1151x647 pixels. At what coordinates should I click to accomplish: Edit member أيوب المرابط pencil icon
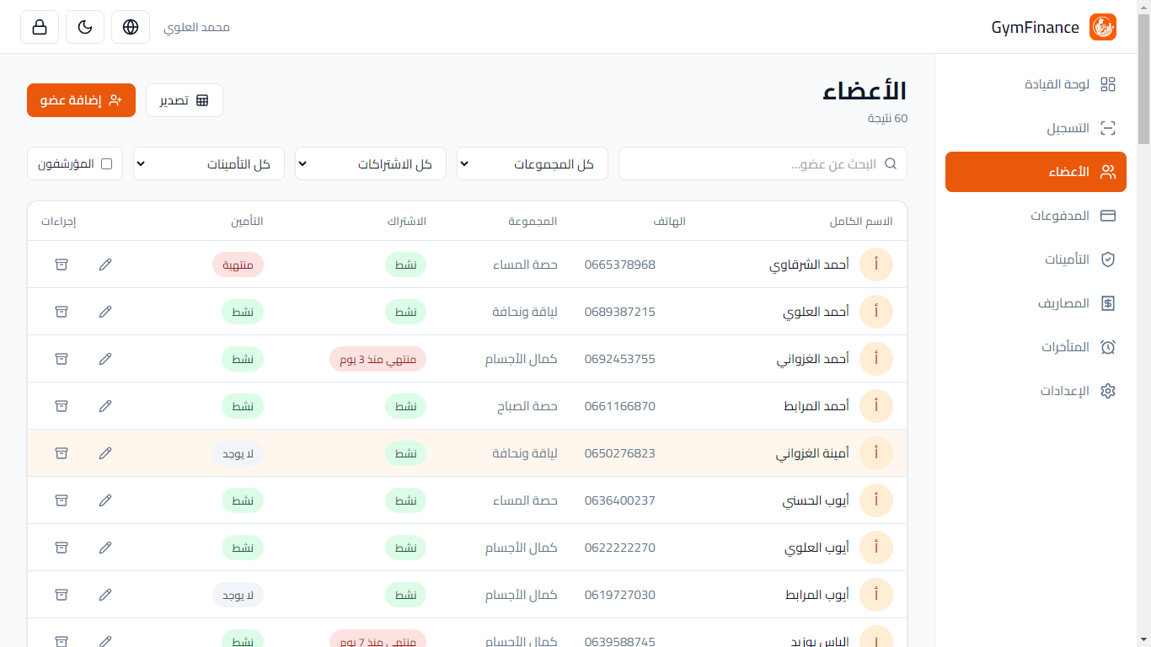pos(105,595)
